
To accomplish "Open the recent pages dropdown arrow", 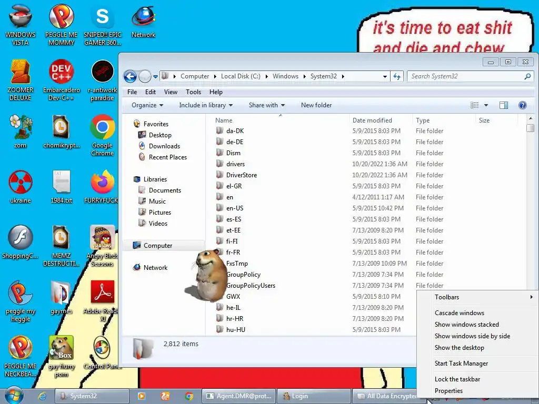I will click(x=155, y=77).
